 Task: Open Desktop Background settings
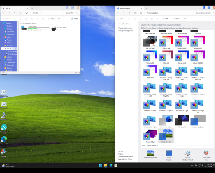(150, 155)
